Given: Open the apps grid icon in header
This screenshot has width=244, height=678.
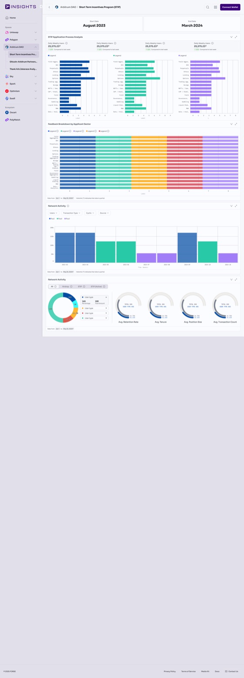Looking at the screenshot, I should [215, 7].
